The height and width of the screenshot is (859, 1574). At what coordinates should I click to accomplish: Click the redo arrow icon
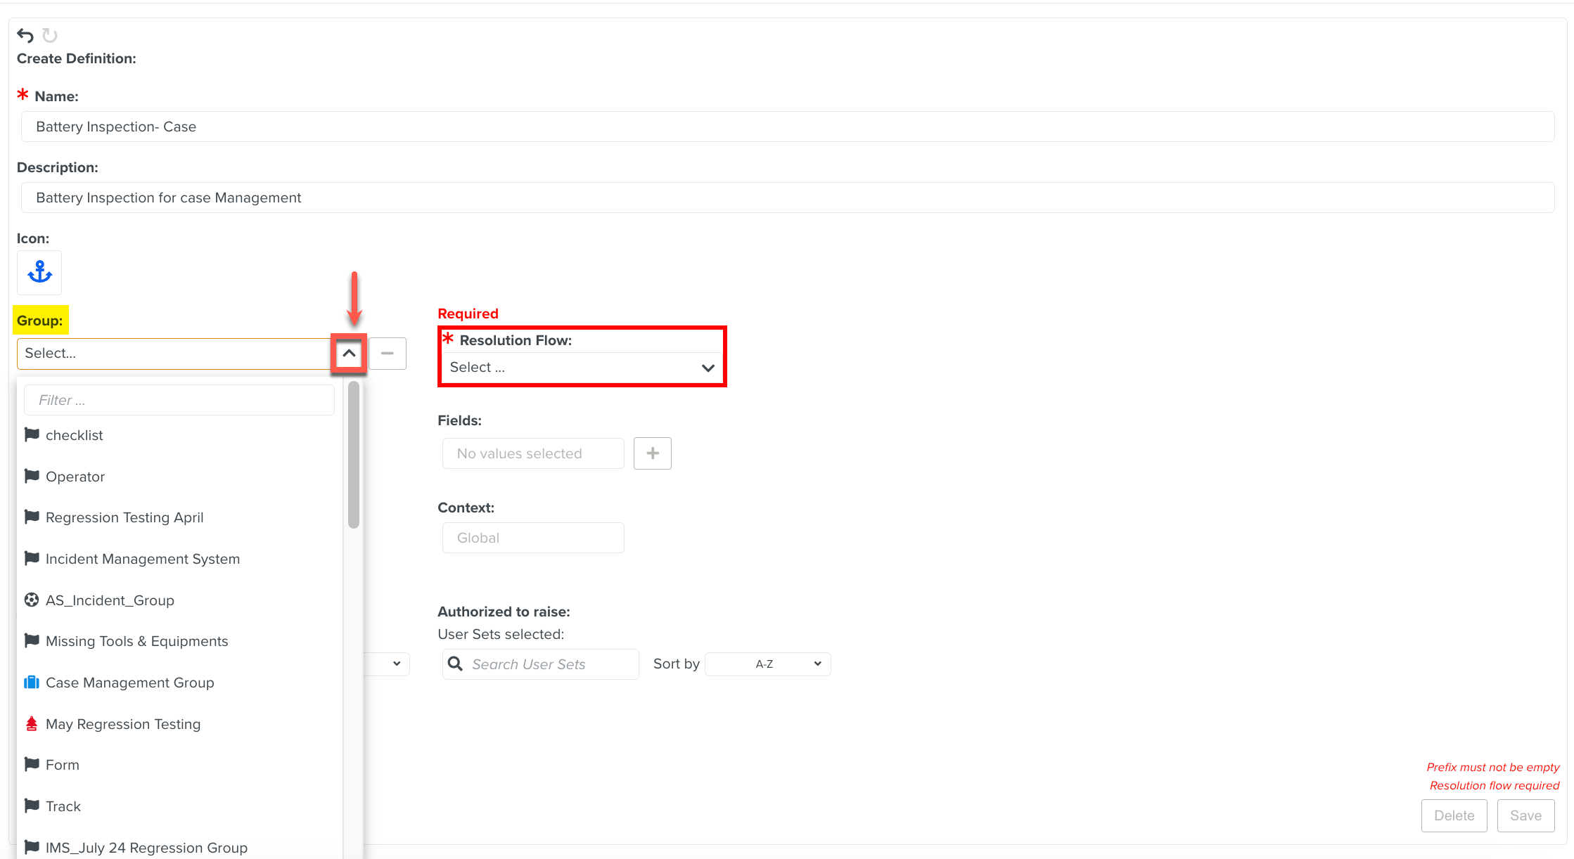[x=49, y=35]
